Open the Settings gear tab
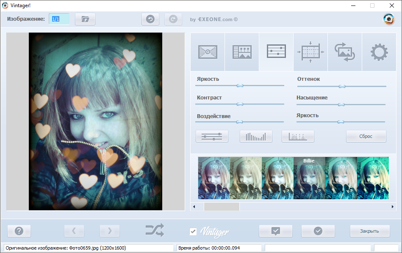Viewport: 402px width, 253px height. point(379,52)
